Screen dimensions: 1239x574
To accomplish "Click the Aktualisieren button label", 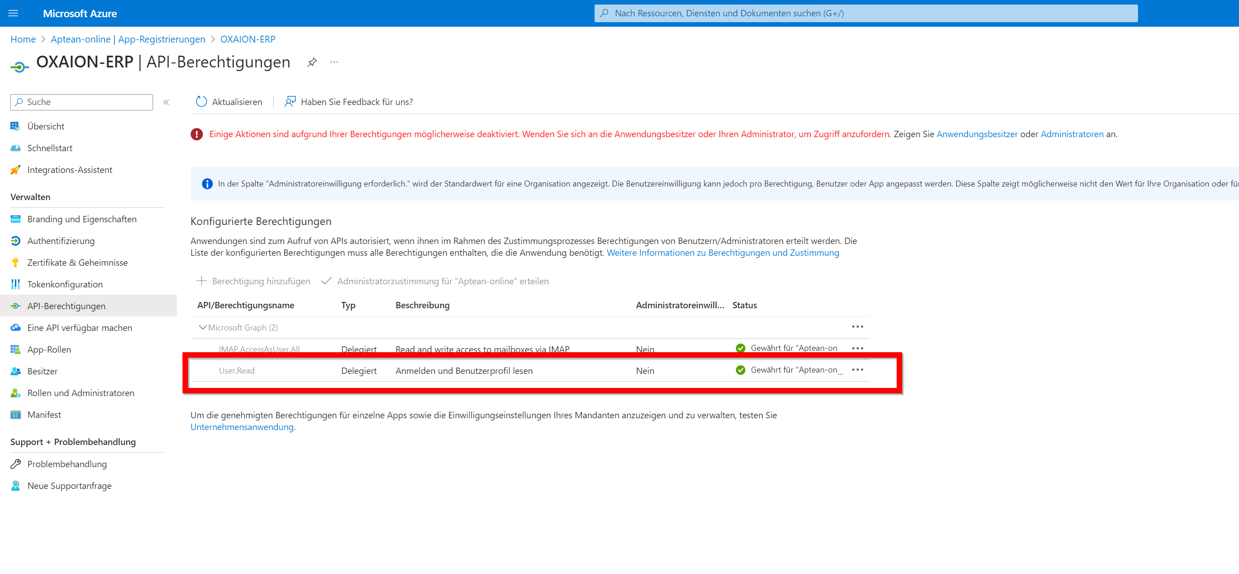I will 237,102.
